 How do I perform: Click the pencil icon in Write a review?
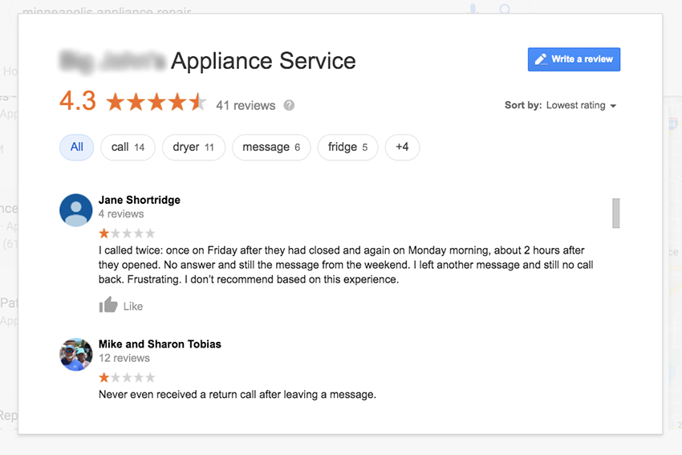coord(541,59)
